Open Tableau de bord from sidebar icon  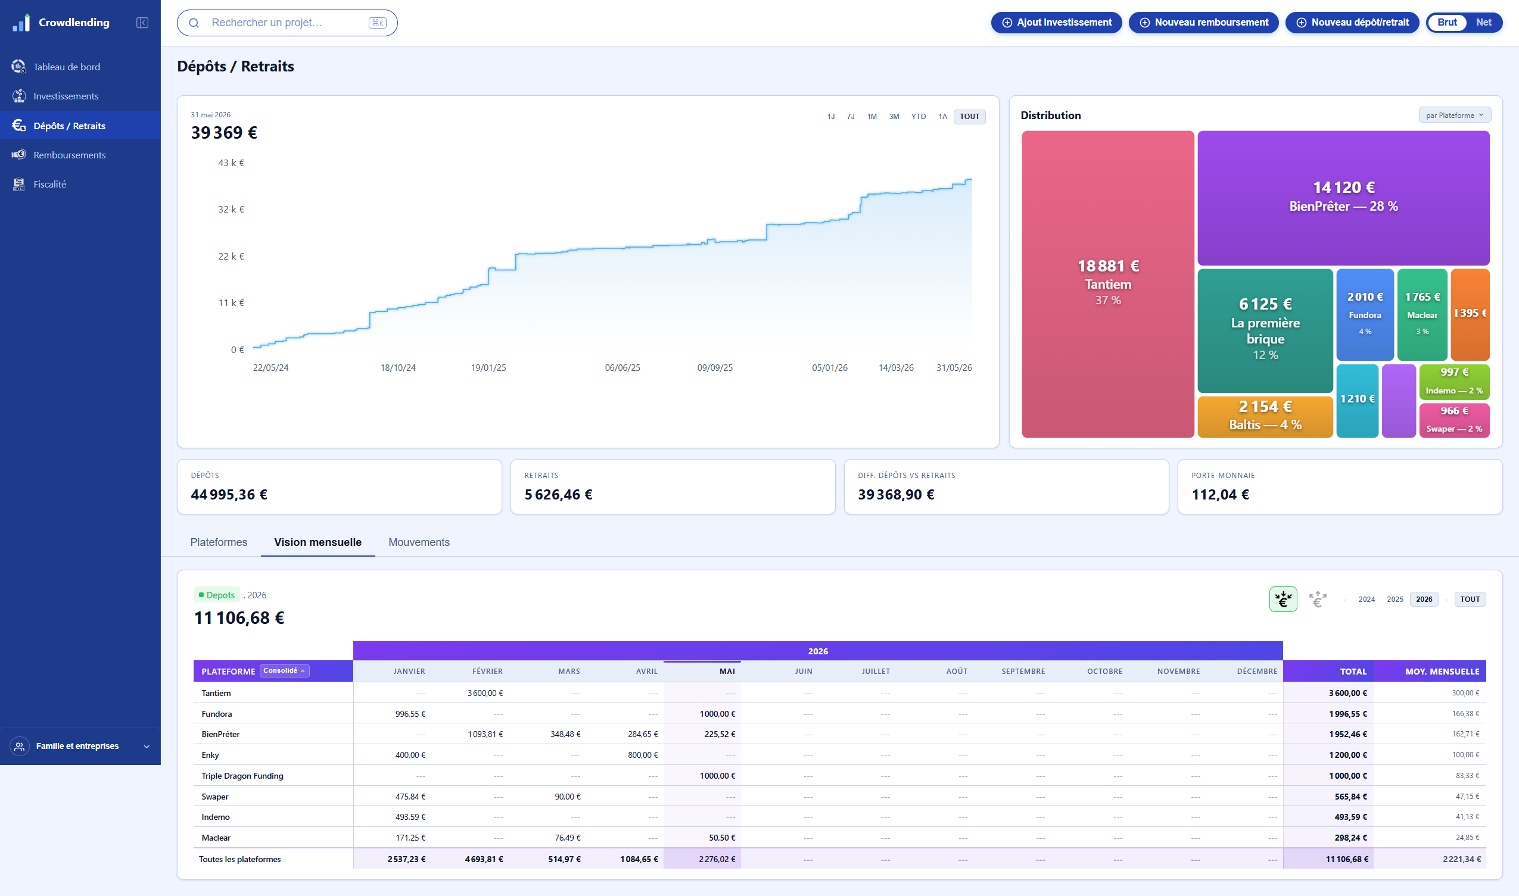tap(18, 67)
